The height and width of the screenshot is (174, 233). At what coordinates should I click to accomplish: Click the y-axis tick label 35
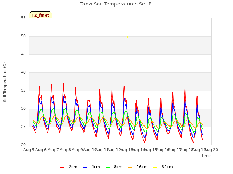(x=23, y=91)
